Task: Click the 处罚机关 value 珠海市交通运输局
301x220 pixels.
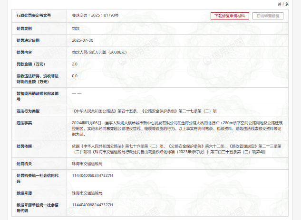Action: 87,164
